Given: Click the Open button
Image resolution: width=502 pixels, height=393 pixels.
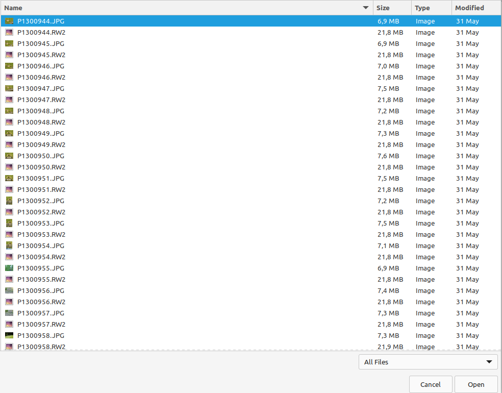Looking at the screenshot, I should point(476,384).
